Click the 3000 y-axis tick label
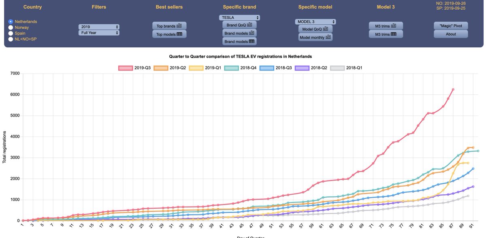486x238 pixels. click(x=15, y=158)
